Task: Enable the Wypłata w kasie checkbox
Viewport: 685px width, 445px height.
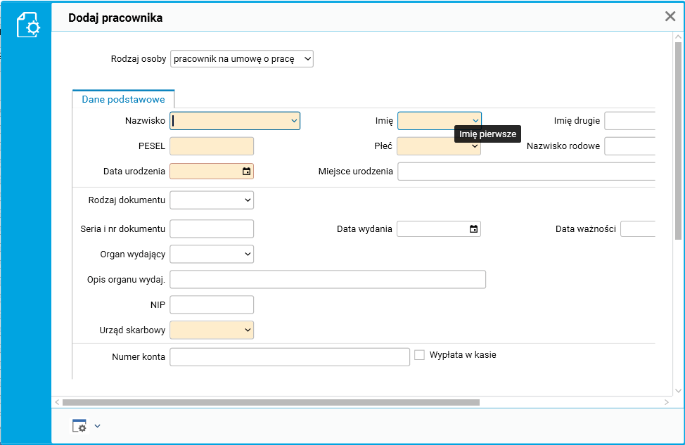Action: coord(420,355)
